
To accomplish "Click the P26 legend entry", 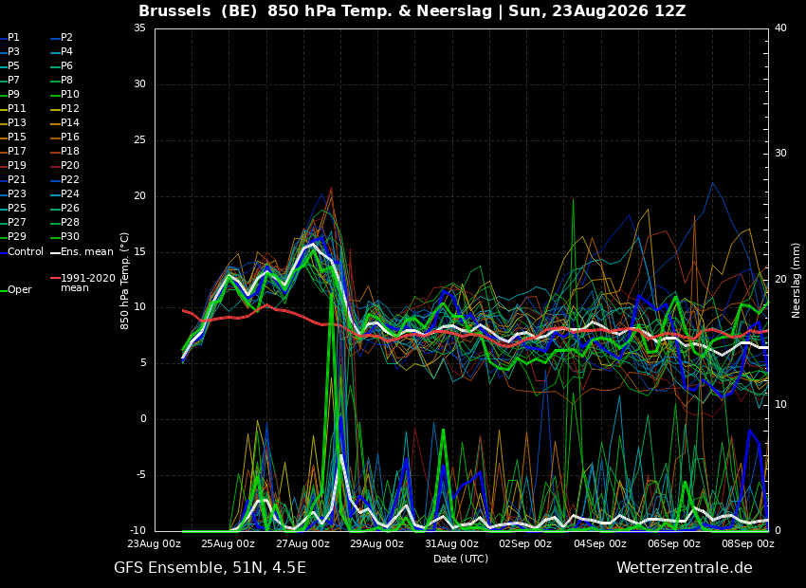I will click(64, 208).
